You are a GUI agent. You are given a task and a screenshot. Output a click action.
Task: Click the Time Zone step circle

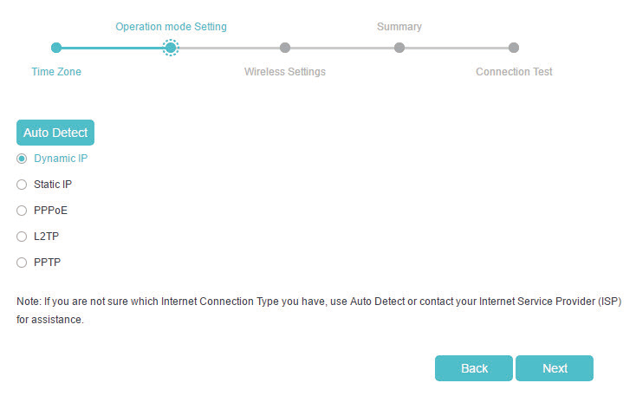(56, 48)
